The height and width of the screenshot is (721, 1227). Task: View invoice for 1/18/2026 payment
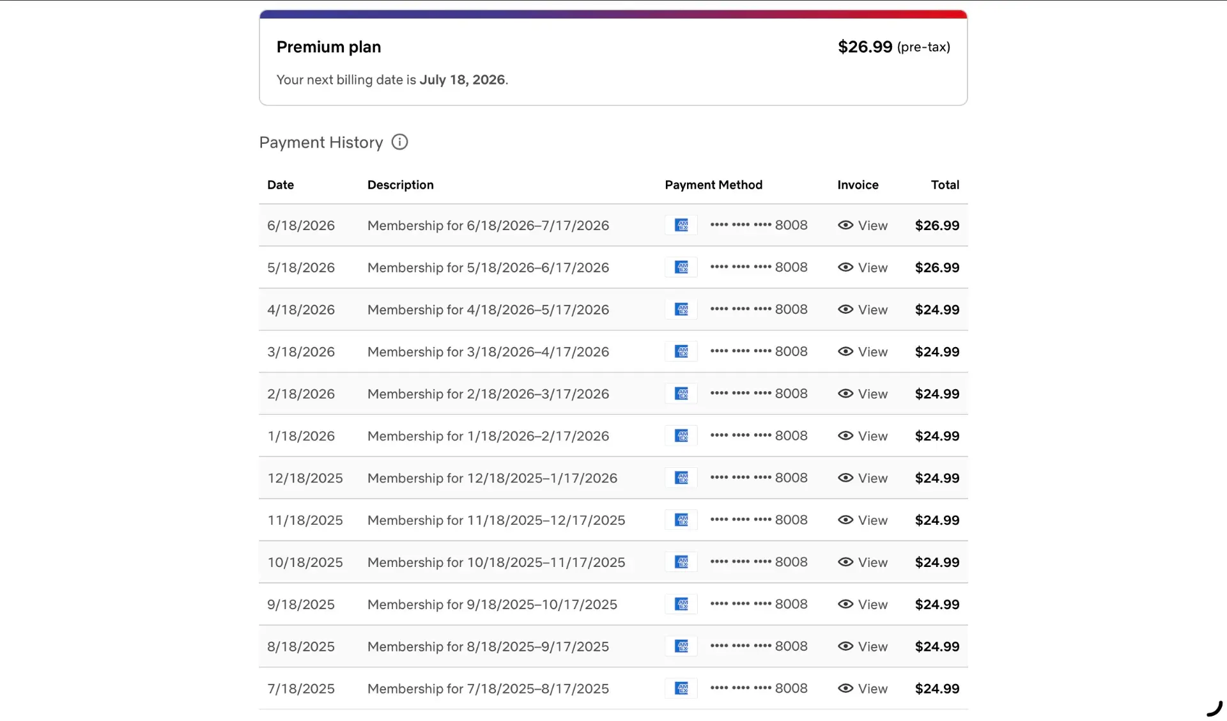863,436
